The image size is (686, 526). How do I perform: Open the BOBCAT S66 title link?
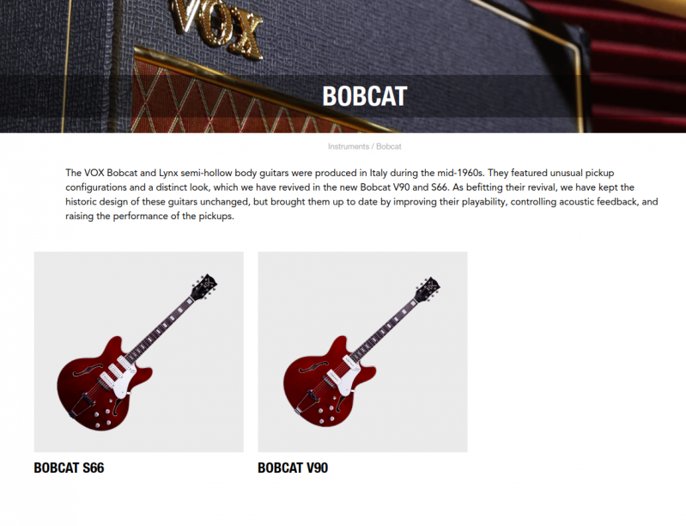[x=70, y=468]
